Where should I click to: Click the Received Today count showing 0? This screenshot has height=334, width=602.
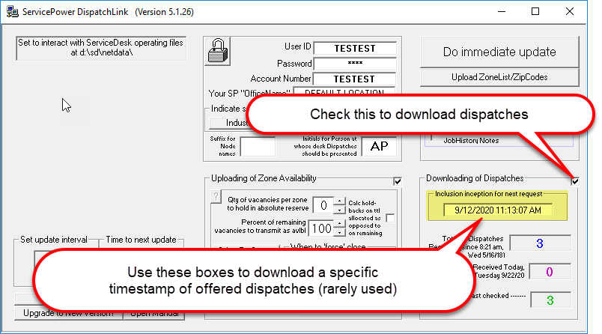point(550,272)
